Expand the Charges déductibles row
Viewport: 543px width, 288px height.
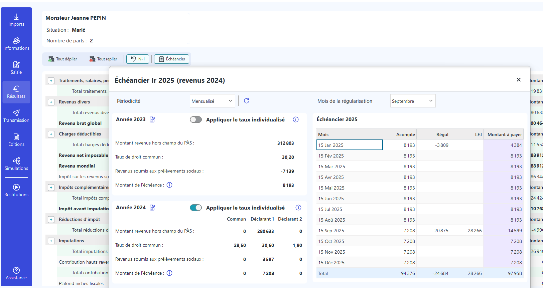tap(51, 134)
